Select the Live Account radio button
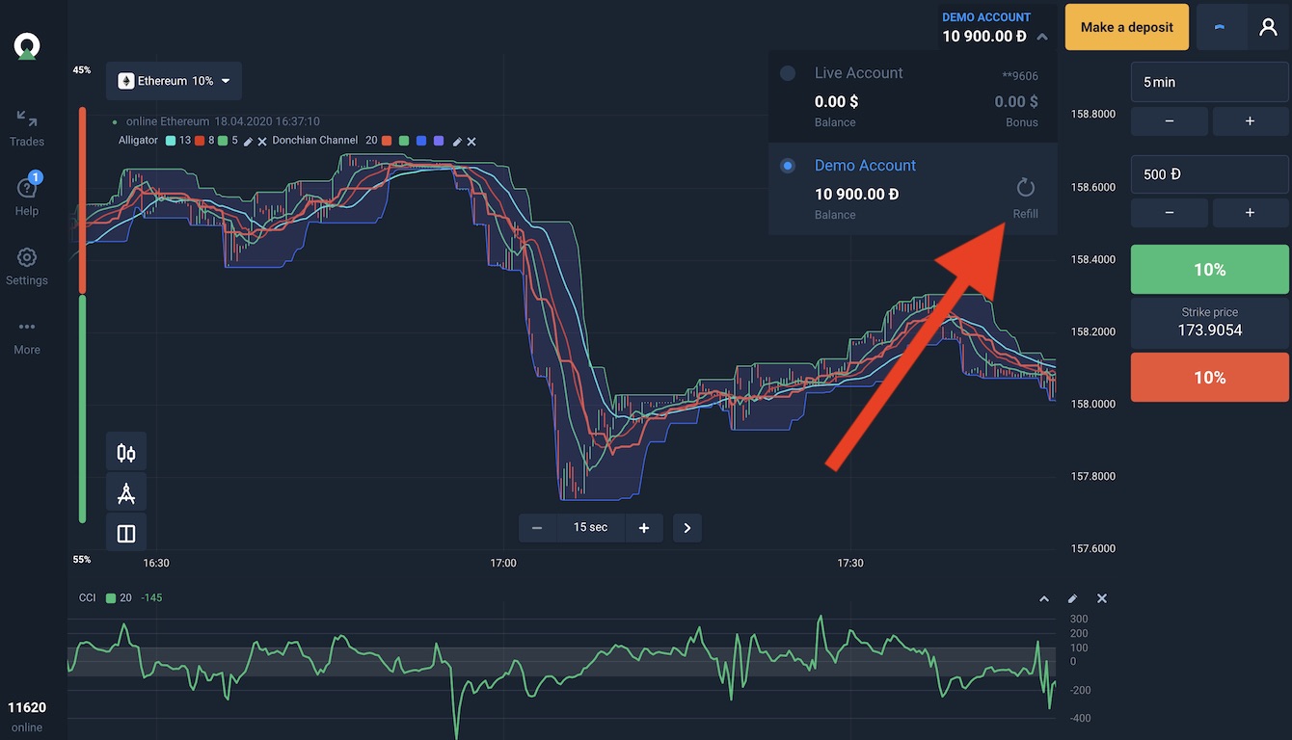Screen dimensions: 1292x740 [x=788, y=73]
